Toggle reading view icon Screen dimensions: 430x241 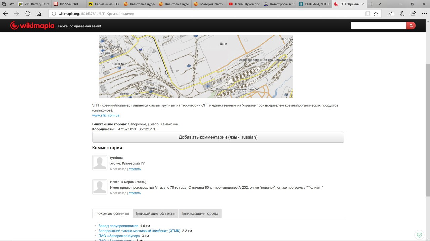[x=368, y=14]
